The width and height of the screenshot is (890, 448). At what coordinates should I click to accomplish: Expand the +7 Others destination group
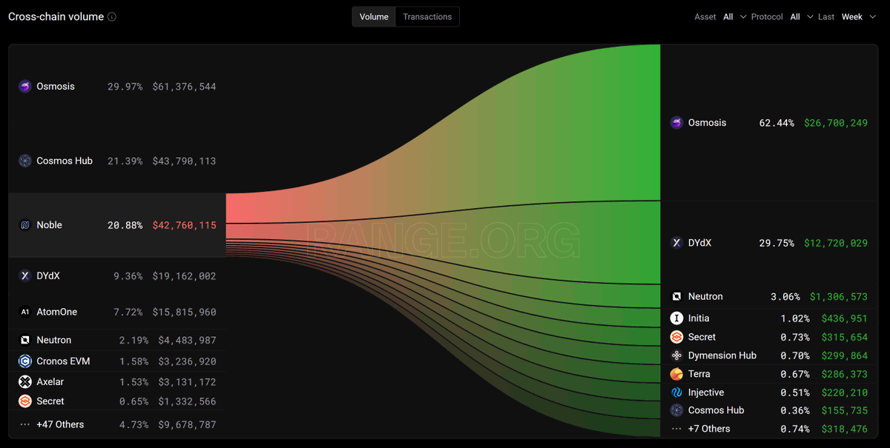tap(709, 429)
